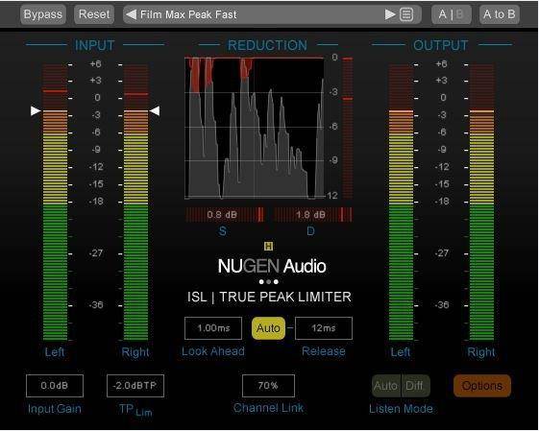Switch A|B comparison state
Image resolution: width=539 pixels, height=431 pixels.
451,14
